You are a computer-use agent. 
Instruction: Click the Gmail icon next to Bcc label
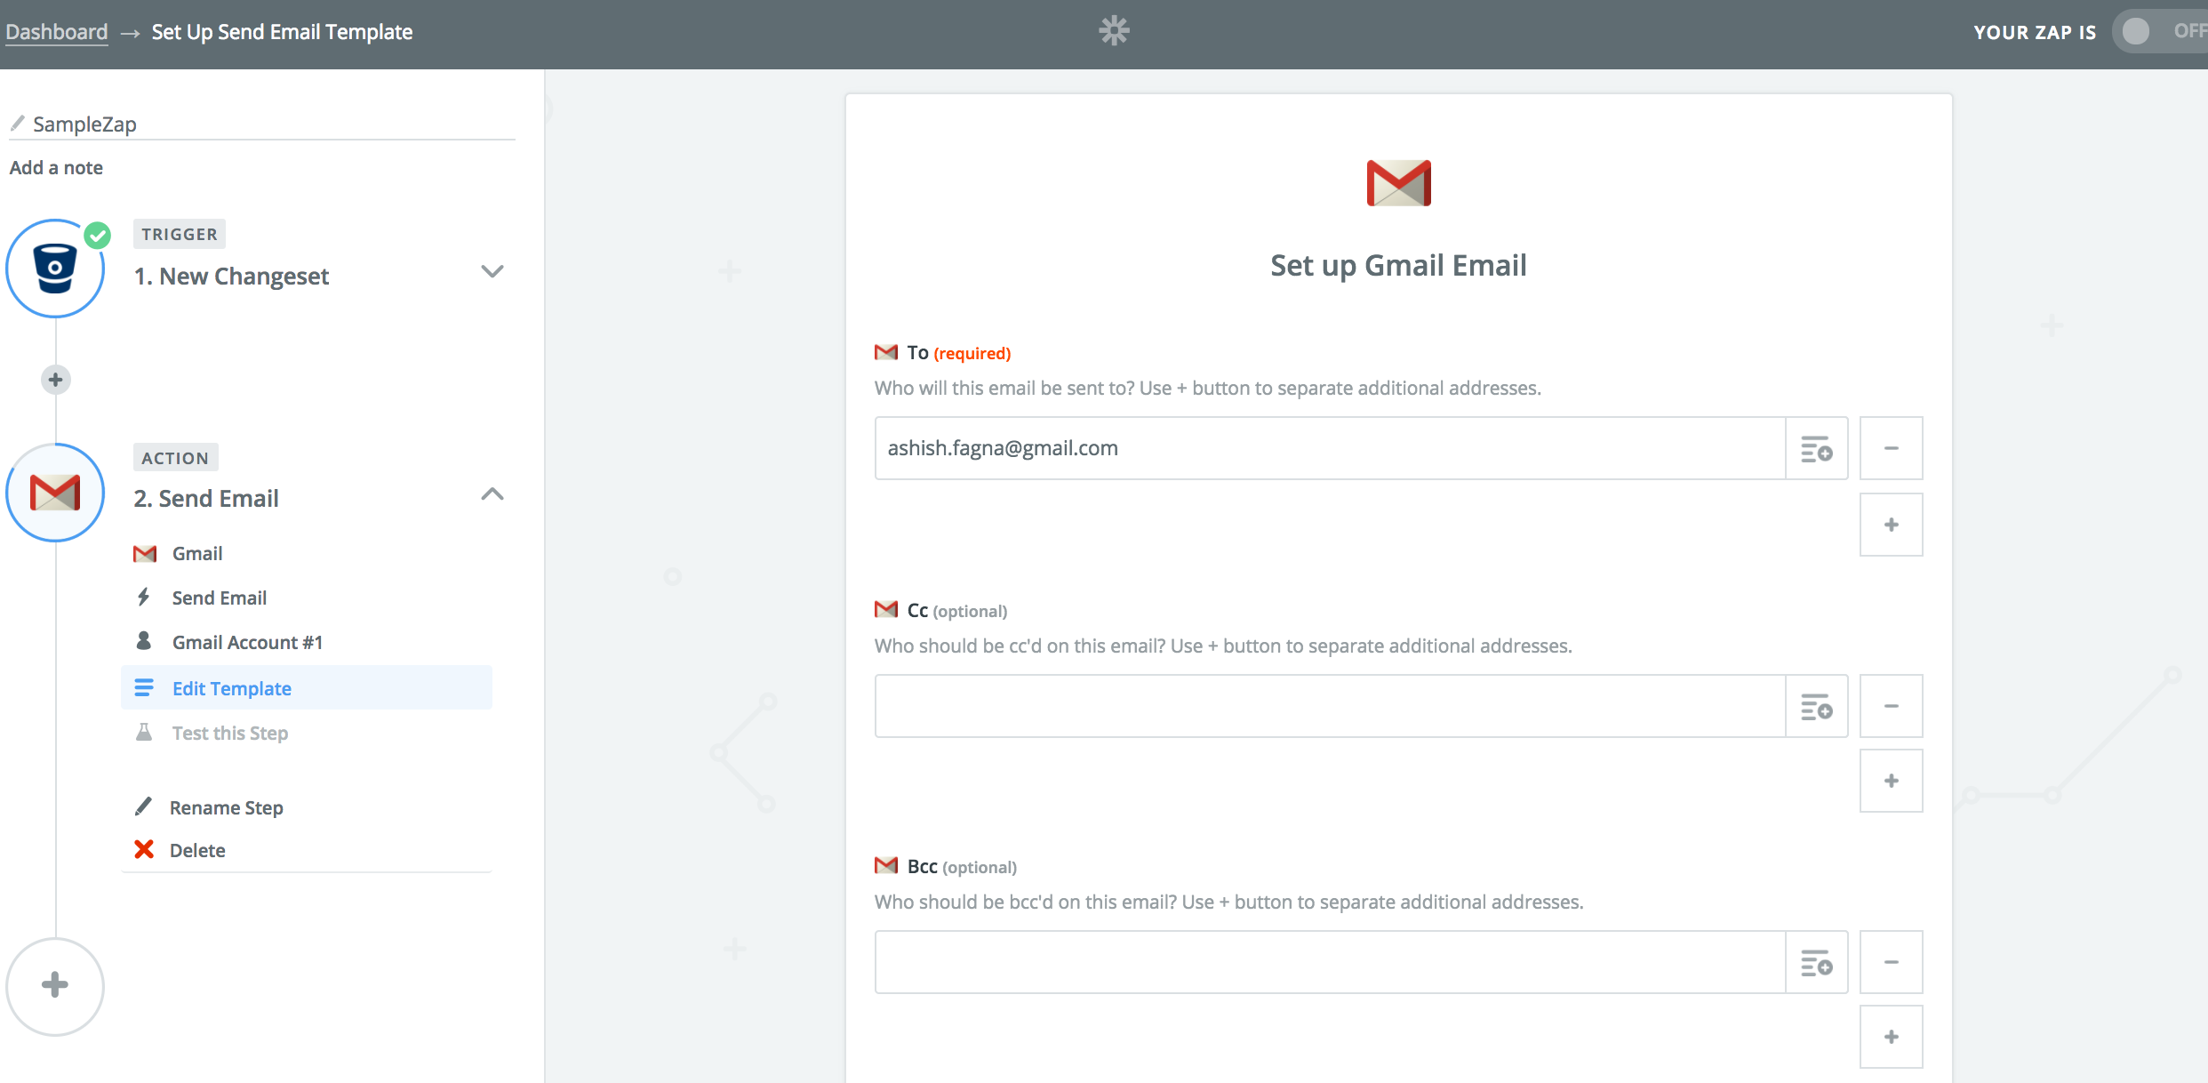[886, 865]
